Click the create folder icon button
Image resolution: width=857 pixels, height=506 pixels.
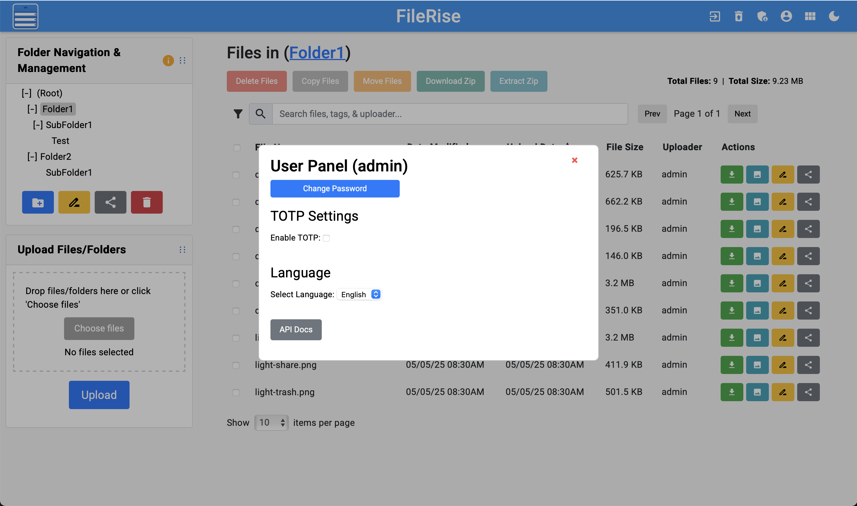(x=38, y=202)
